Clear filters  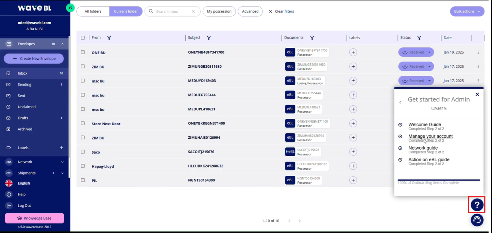click(281, 11)
